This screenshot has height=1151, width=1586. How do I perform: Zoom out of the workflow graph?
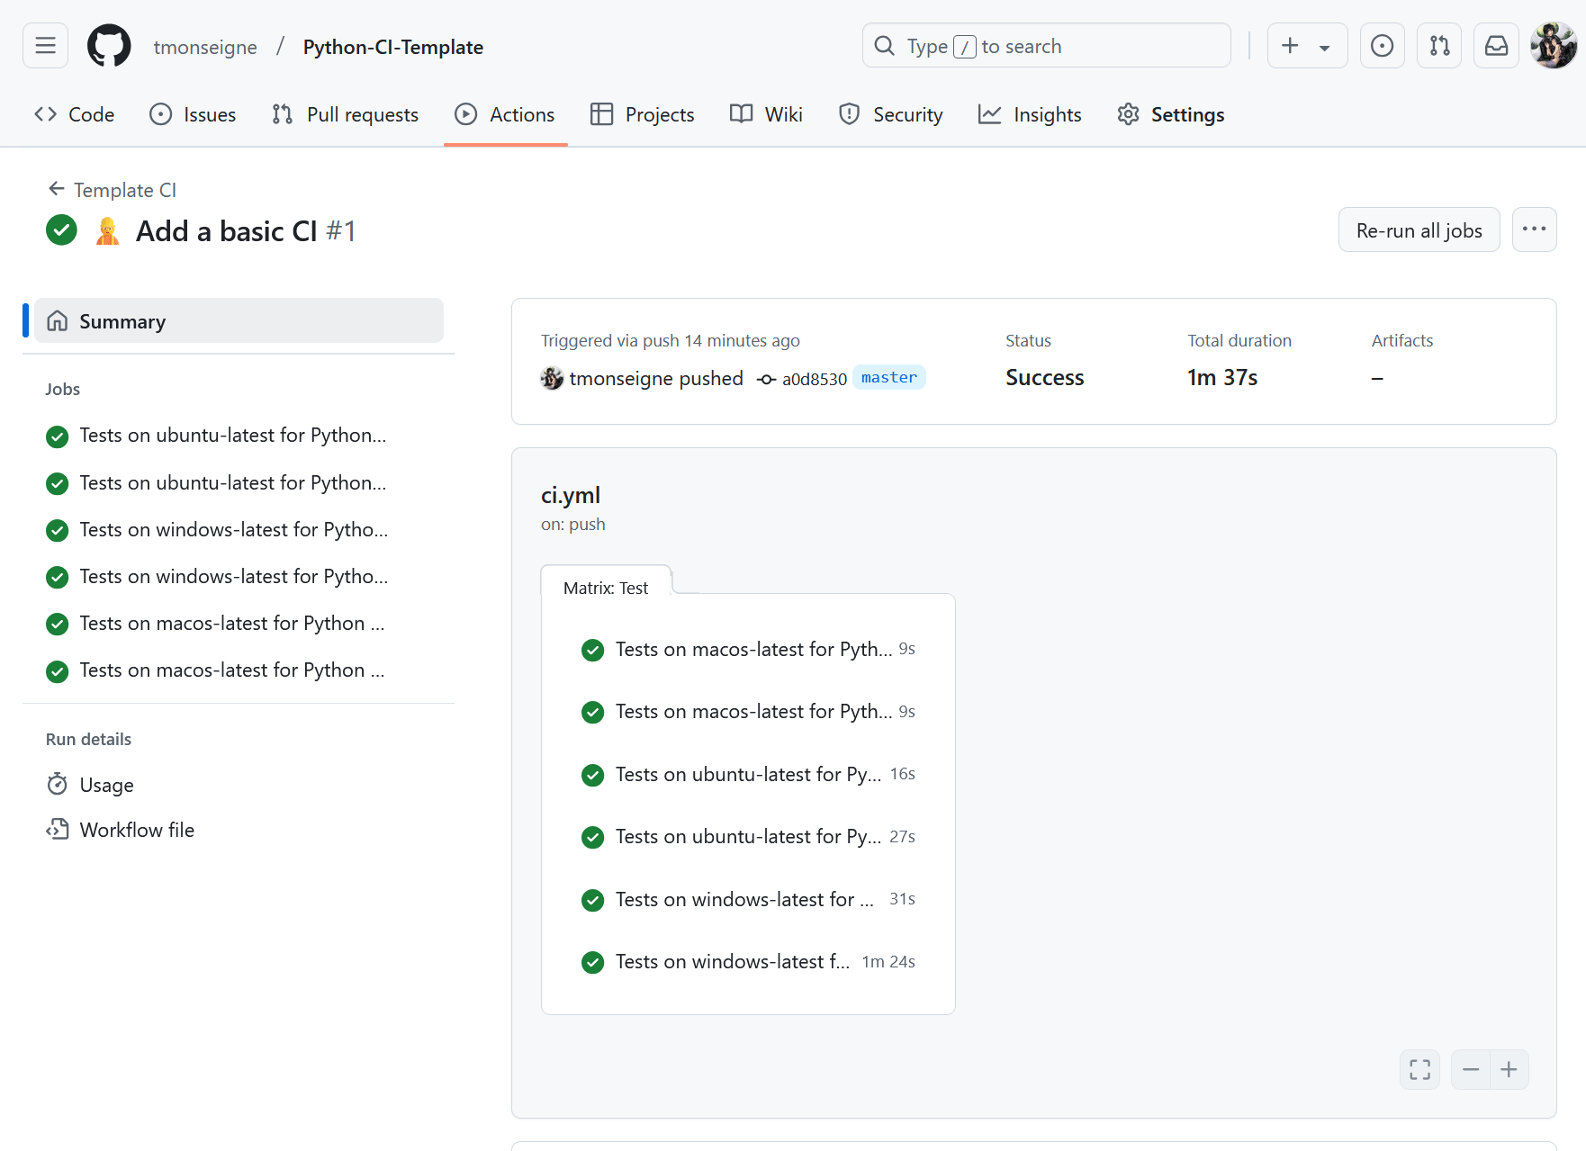pyautogui.click(x=1471, y=1069)
